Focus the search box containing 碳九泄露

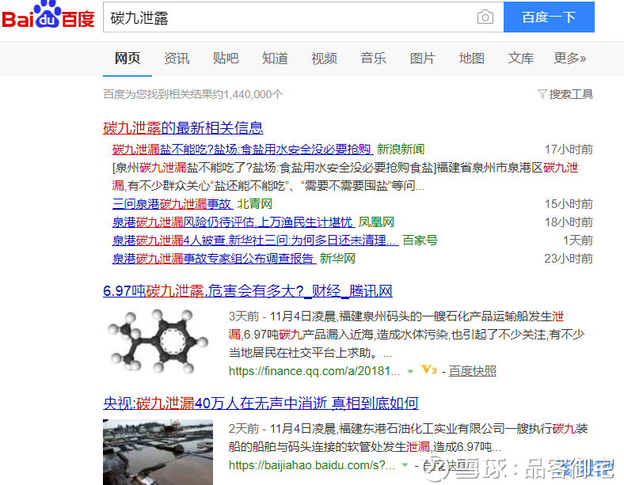coord(303,17)
